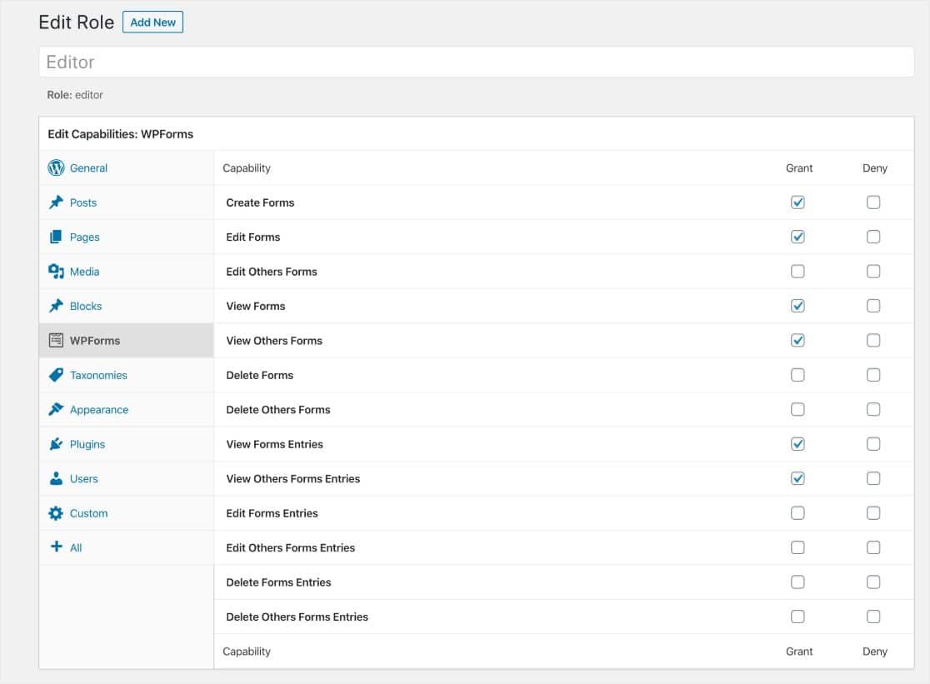
Task: Click the media icon beside Media
Action: [x=56, y=272]
